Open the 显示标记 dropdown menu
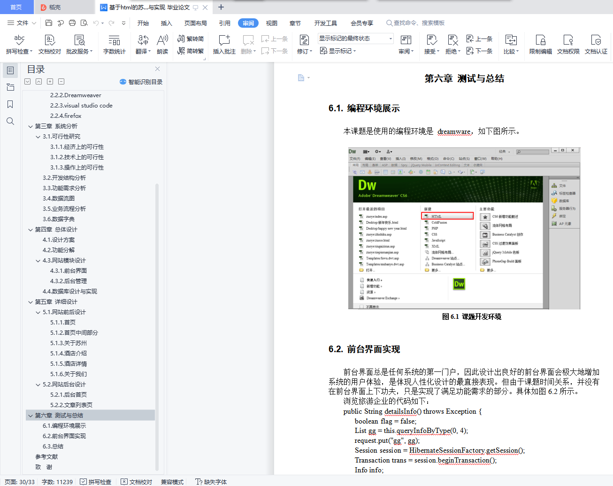 point(338,51)
